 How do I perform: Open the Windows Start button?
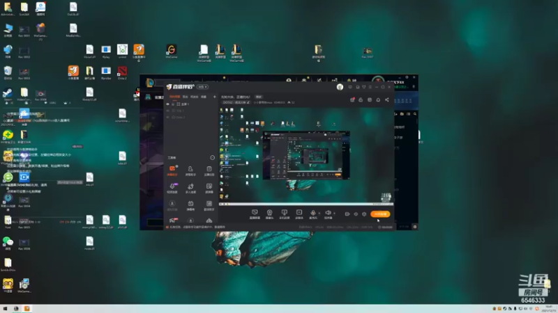(6, 308)
